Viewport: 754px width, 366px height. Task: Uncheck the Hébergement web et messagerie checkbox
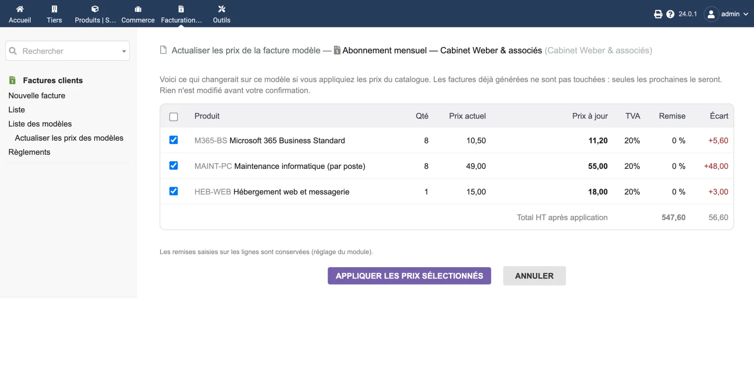click(173, 191)
